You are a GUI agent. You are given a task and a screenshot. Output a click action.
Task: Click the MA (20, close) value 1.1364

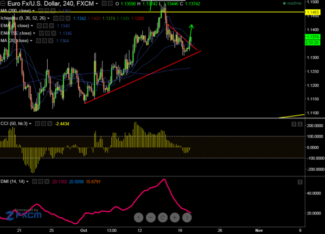(63, 41)
